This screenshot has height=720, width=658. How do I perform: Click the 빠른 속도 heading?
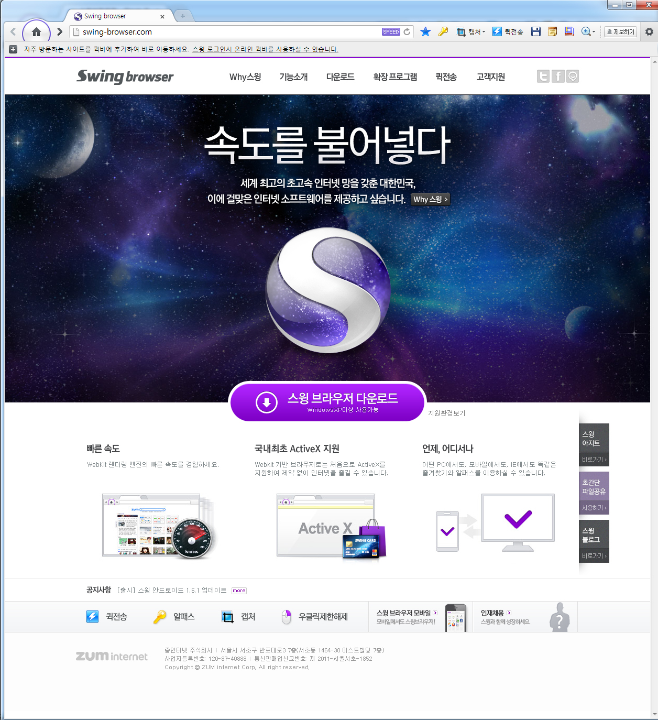click(103, 449)
